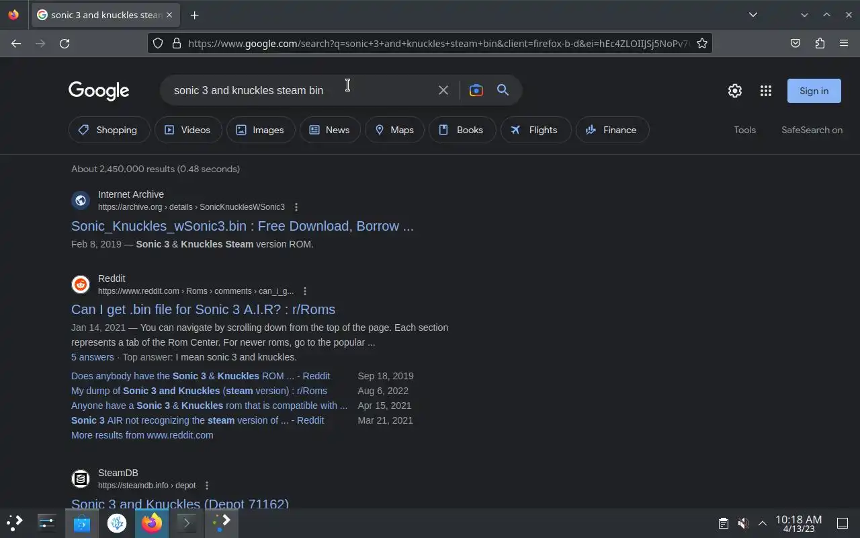Open Firefox tracking protection shield

click(x=158, y=43)
